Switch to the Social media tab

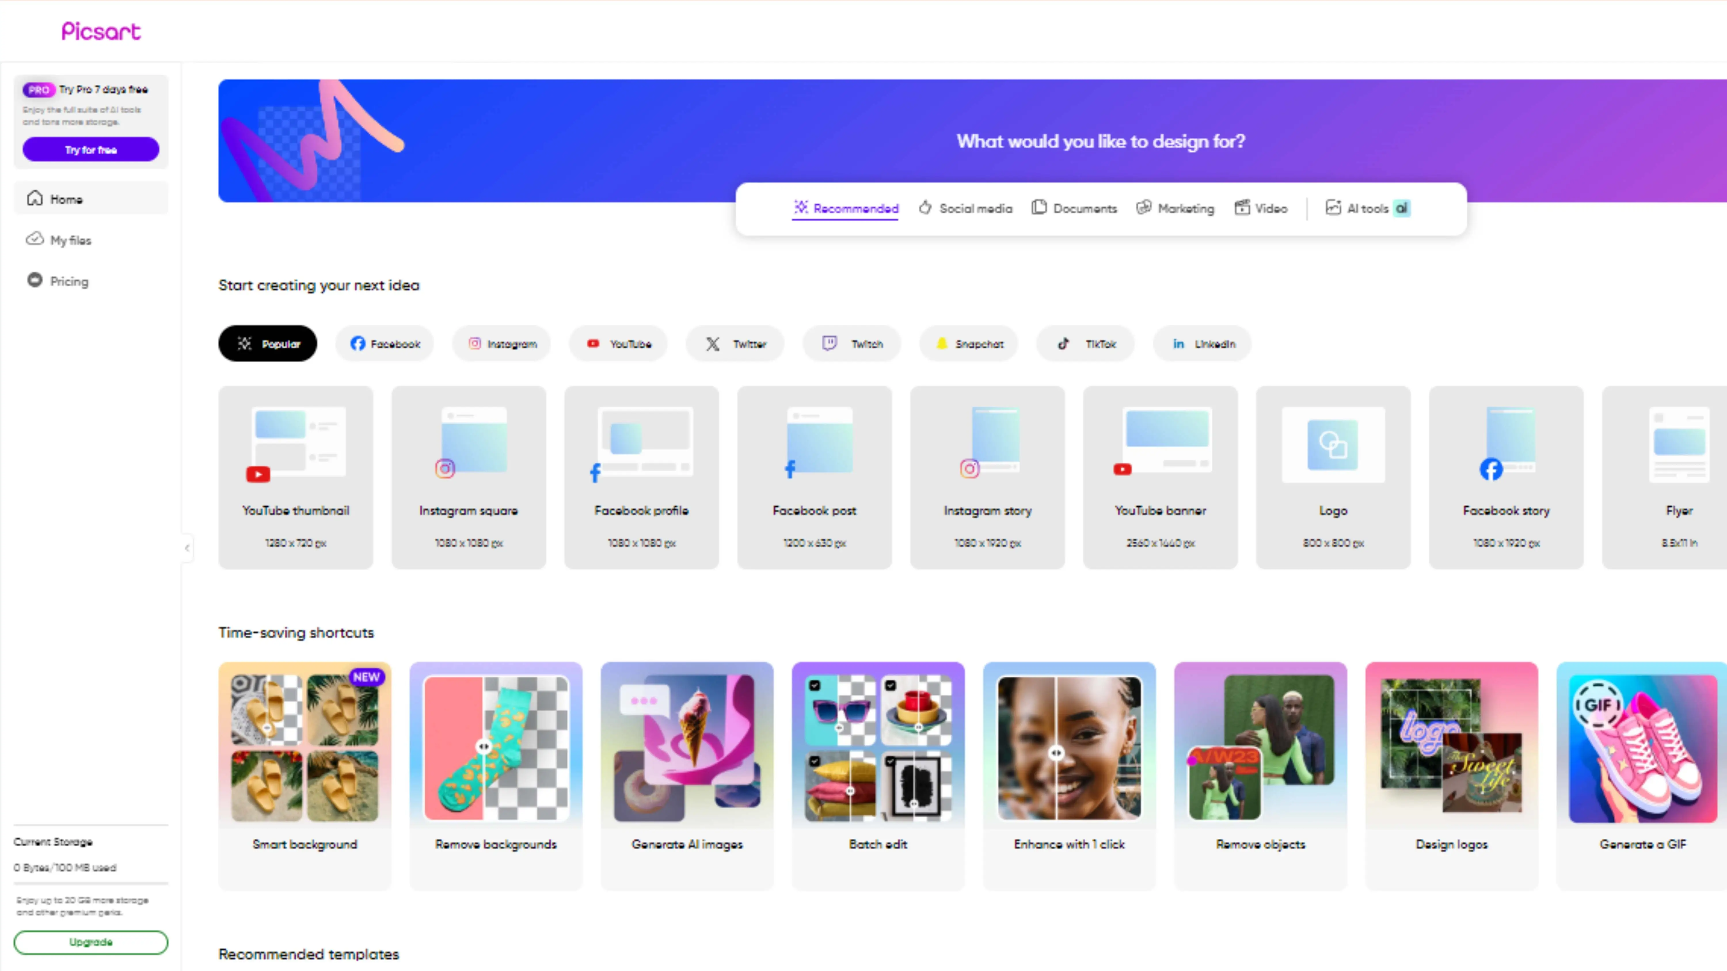pyautogui.click(x=965, y=208)
